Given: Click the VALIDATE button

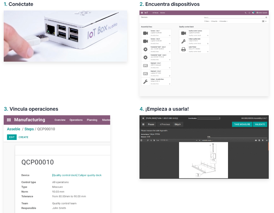Looking at the screenshot, I should (x=260, y=125).
